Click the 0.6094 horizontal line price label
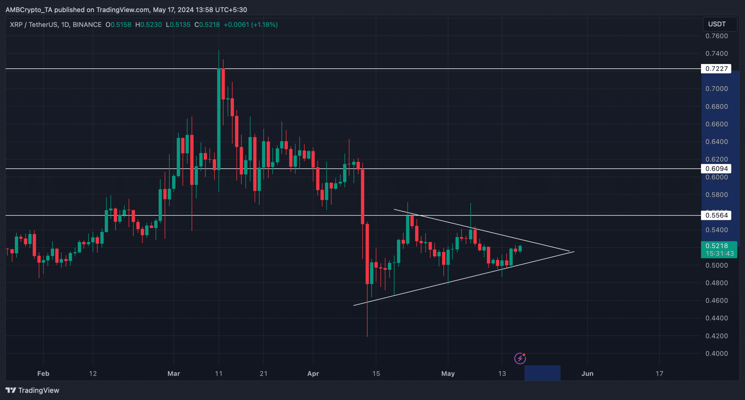Image resolution: width=745 pixels, height=400 pixels. point(716,168)
